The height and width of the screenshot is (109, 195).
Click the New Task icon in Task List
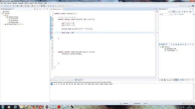pyautogui.click(x=169, y=12)
